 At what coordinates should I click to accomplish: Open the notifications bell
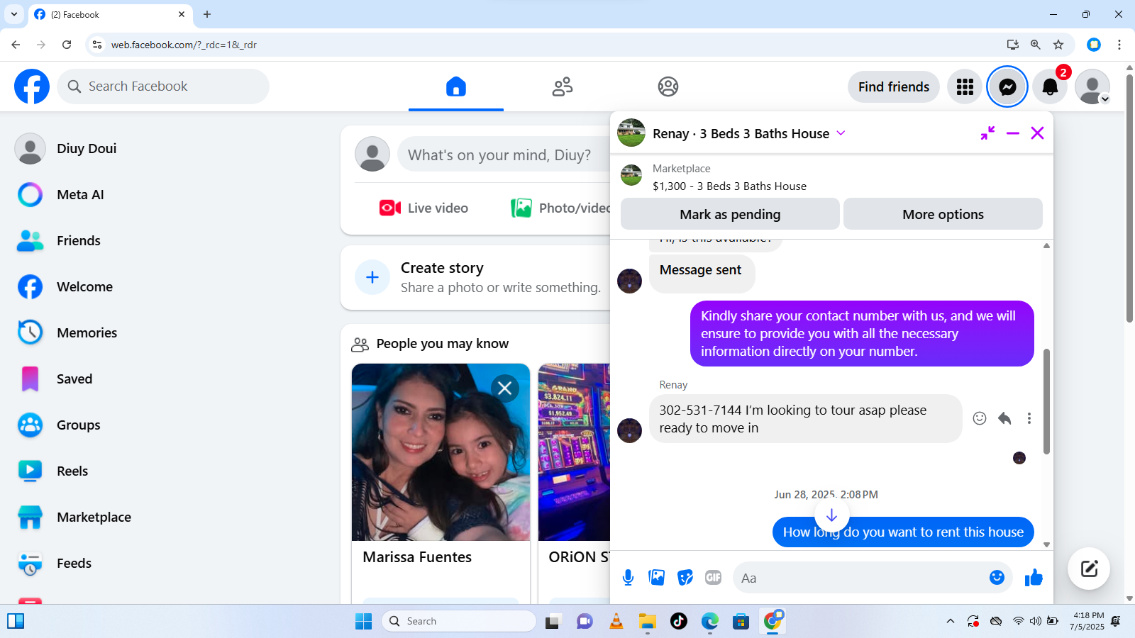1050,86
